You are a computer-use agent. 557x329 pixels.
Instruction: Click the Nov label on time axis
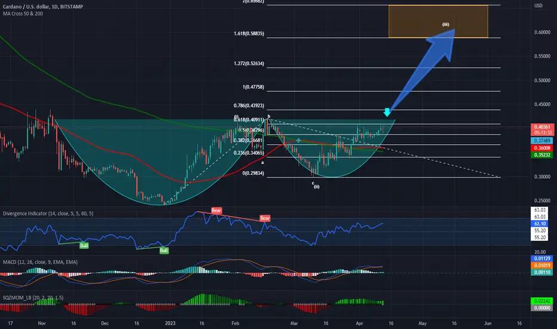(x=42, y=323)
